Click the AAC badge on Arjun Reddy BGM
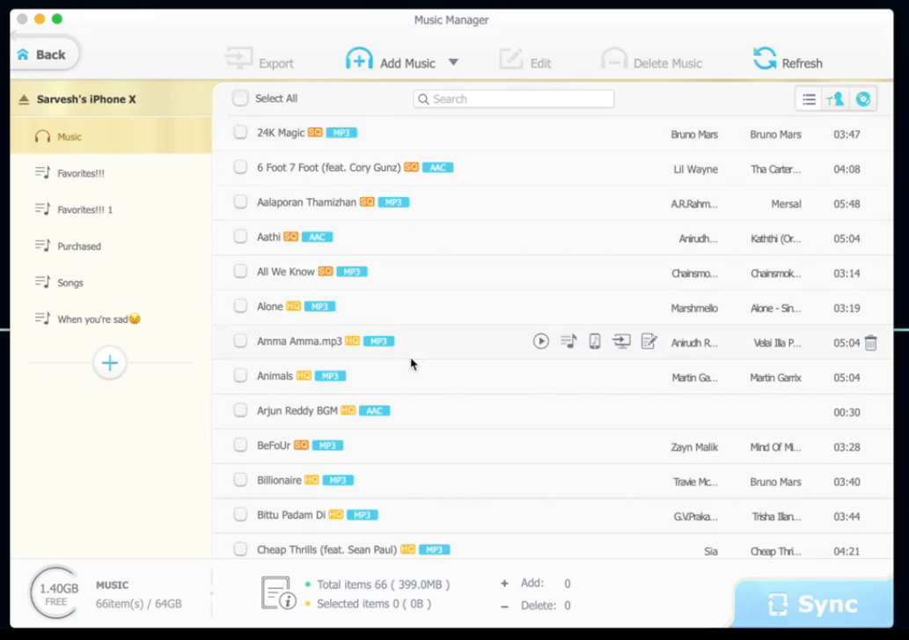 [x=375, y=411]
